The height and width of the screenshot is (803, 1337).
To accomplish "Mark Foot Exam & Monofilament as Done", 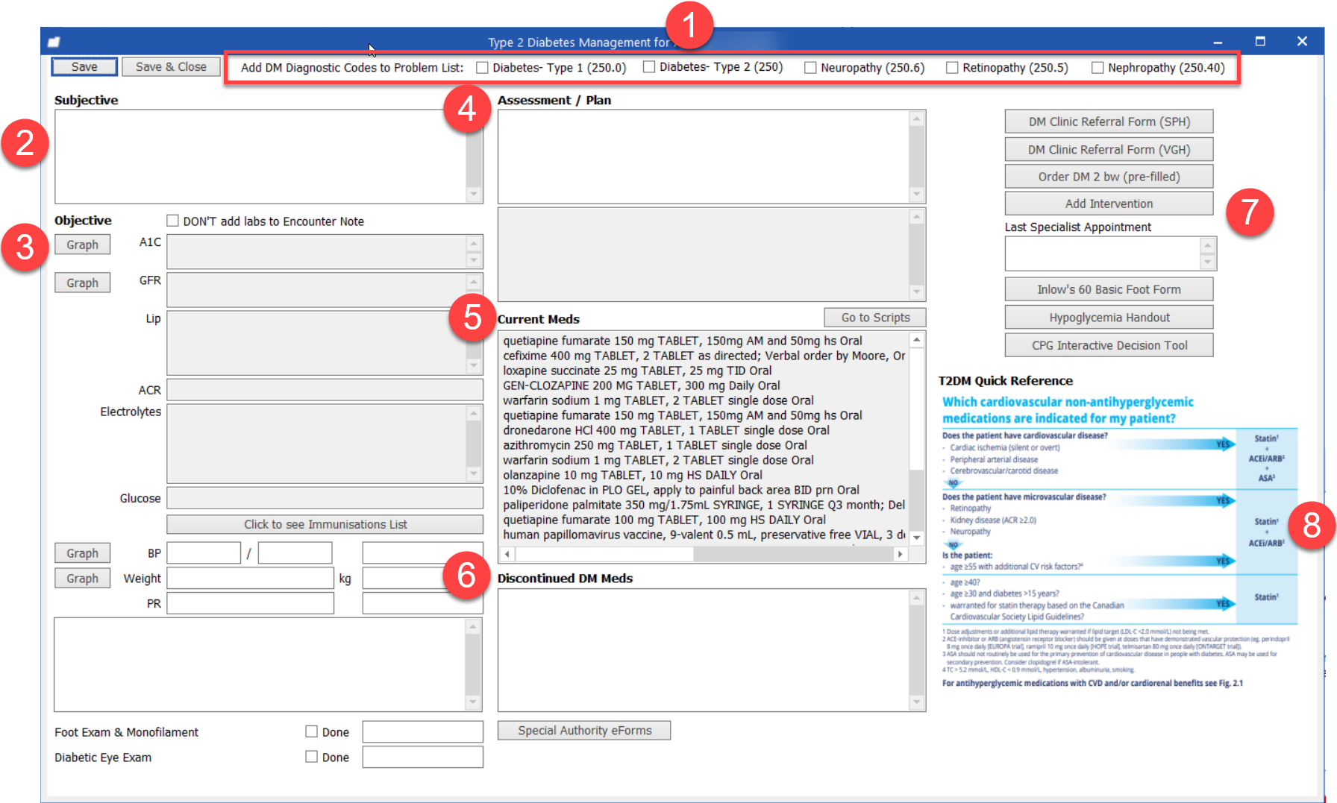I will (x=312, y=732).
